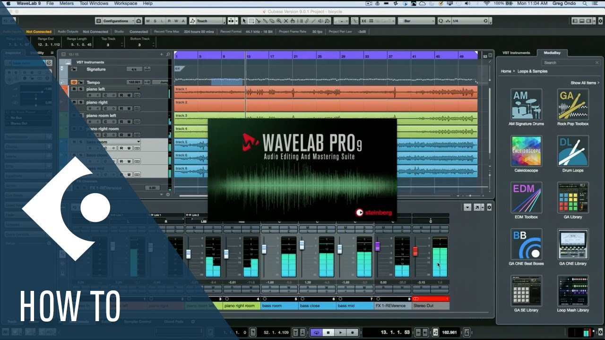Screen dimensions: 605x340
Task: Click the 4/4 Signature value field
Action: tap(134, 69)
